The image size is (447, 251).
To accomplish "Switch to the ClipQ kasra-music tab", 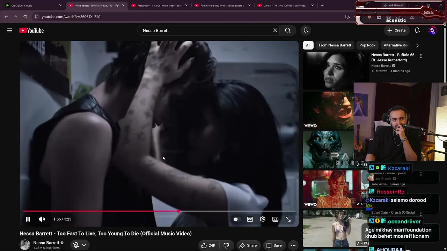I will [x=33, y=6].
